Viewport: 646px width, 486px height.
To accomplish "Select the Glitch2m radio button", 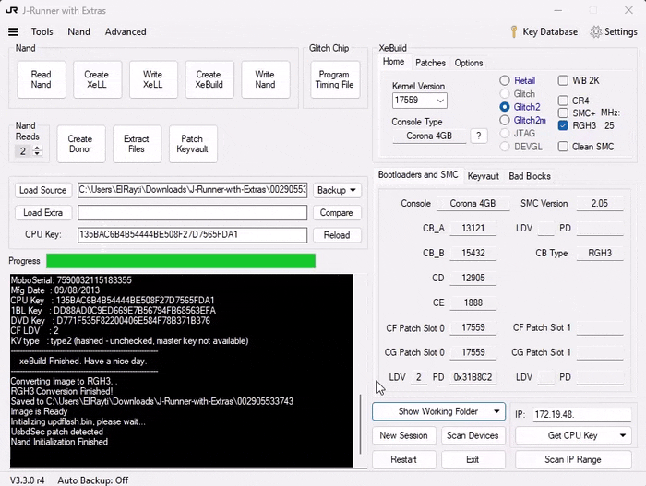I will click(505, 120).
